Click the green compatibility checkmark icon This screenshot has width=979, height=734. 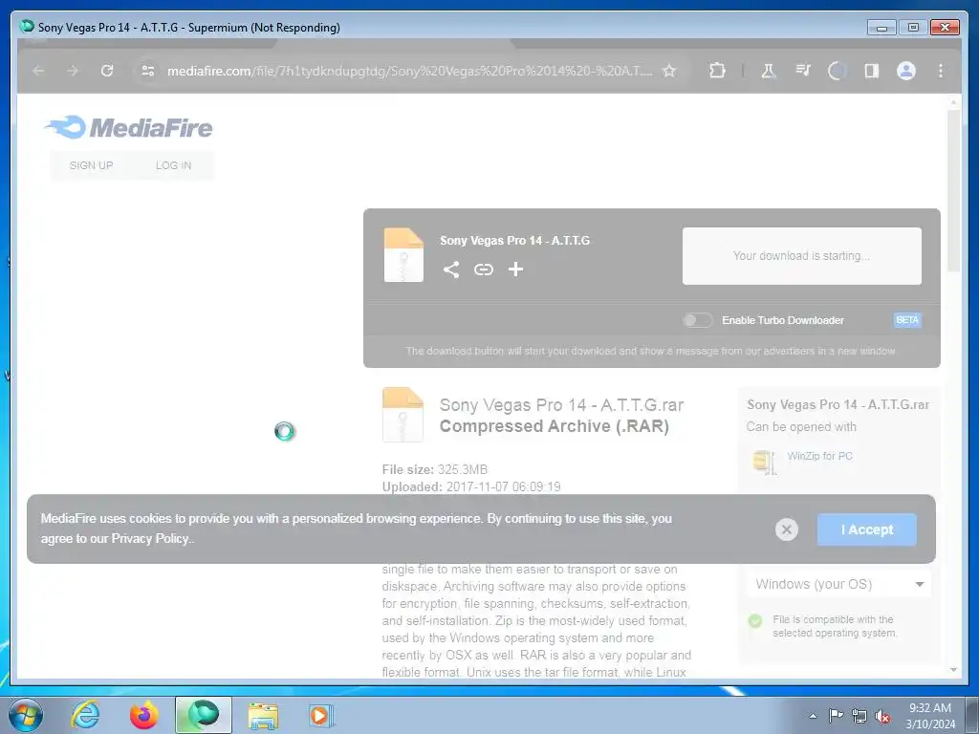tap(755, 621)
